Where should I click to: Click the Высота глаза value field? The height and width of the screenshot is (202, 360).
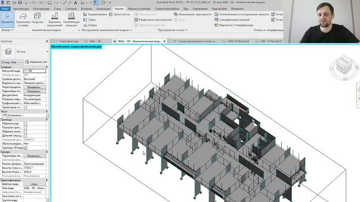click(x=35, y=168)
